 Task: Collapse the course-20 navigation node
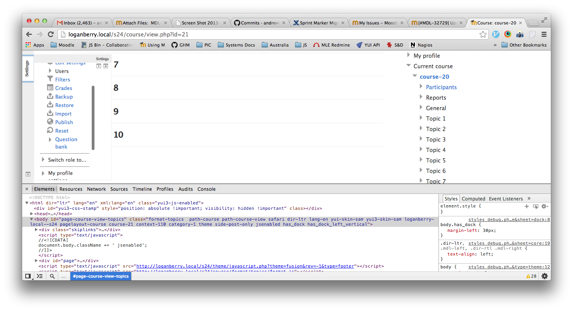(415, 76)
